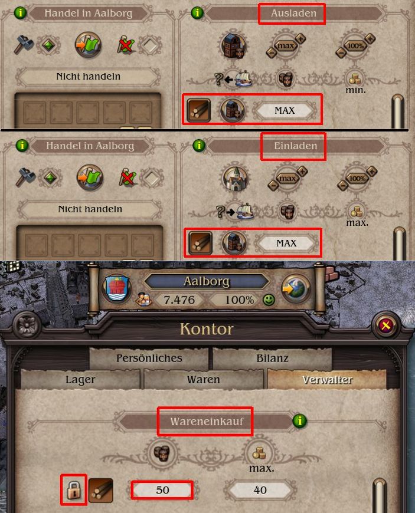Viewport: 415px width, 513px height.
Task: Select the wood goods icon in Ausladen row
Action: point(199,110)
